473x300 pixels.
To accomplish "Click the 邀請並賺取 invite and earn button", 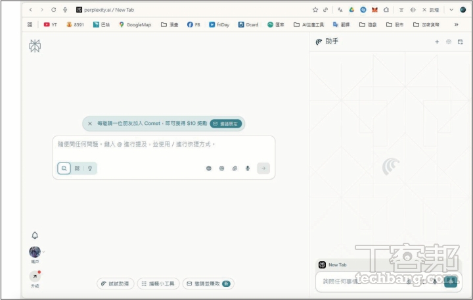I will pyautogui.click(x=208, y=284).
